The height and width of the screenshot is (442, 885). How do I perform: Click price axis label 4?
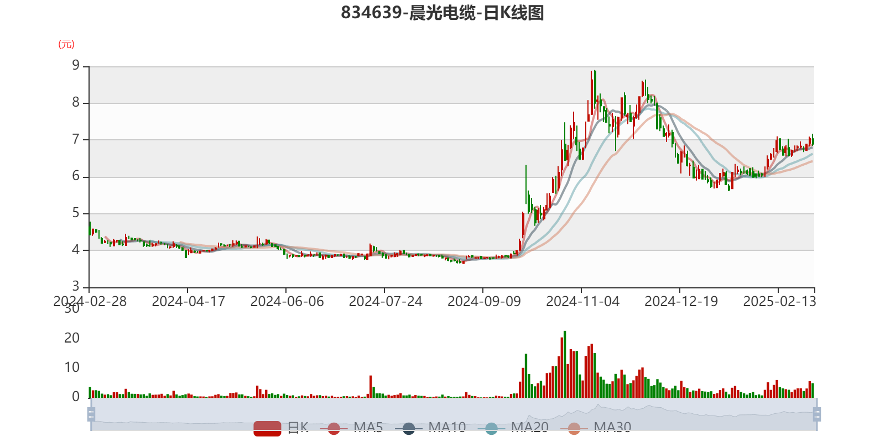click(76, 250)
